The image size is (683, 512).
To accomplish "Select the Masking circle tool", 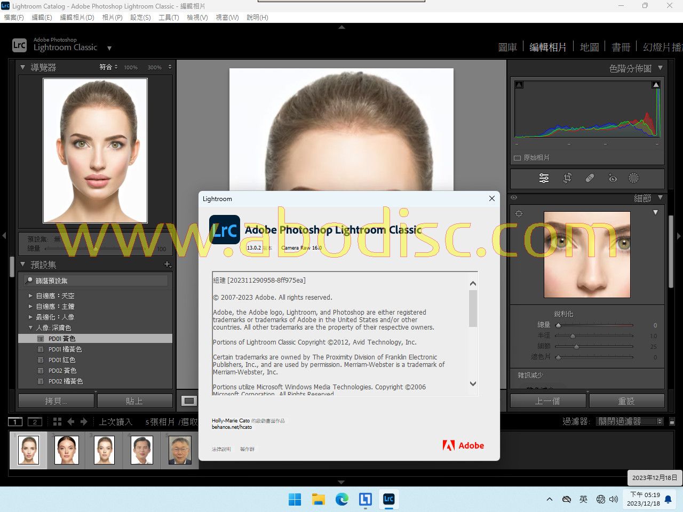I will coord(633,178).
